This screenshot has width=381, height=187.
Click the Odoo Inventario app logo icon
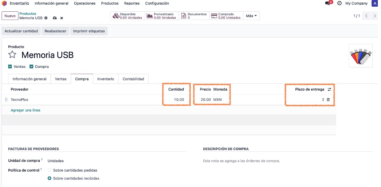4,4
